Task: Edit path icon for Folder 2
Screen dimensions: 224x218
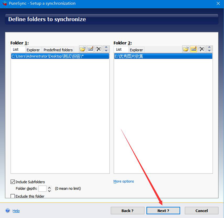Action: click(x=194, y=49)
